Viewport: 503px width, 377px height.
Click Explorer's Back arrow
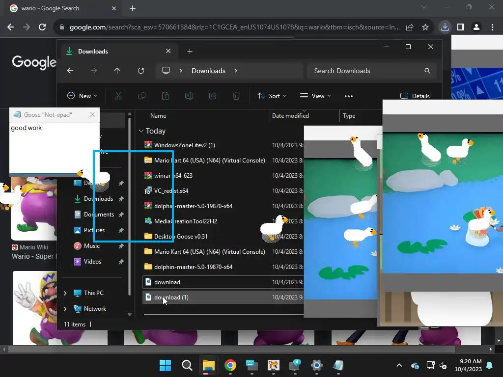(x=70, y=71)
